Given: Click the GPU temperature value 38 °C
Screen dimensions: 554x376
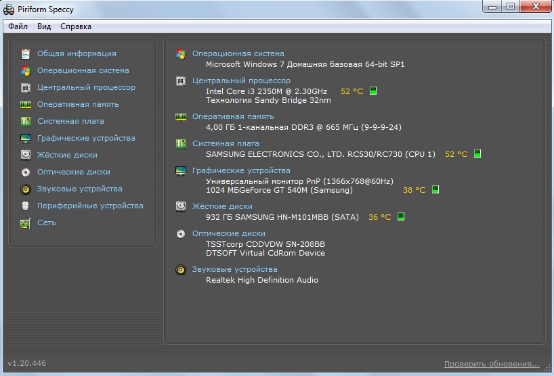Looking at the screenshot, I should (x=414, y=190).
